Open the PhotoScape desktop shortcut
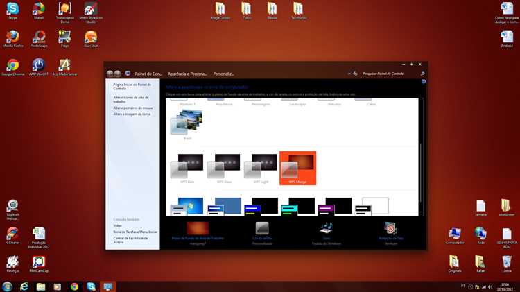 [39, 39]
